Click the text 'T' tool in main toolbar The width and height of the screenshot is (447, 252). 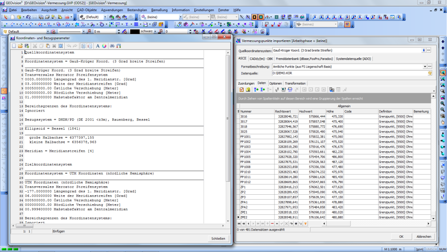(127, 24)
